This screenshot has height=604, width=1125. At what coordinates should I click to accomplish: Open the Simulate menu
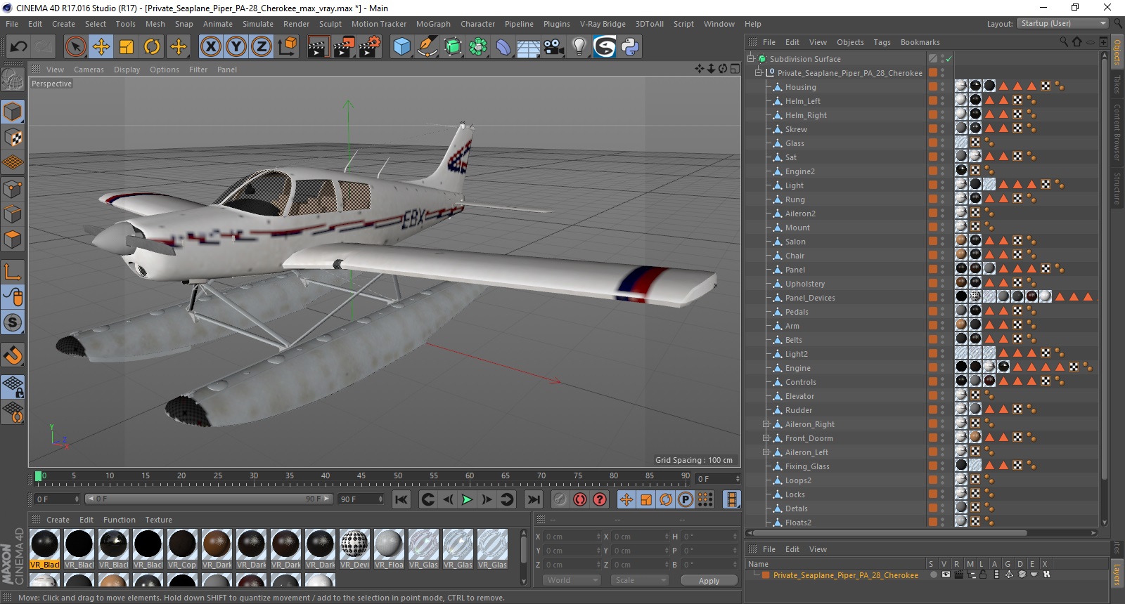(x=258, y=24)
